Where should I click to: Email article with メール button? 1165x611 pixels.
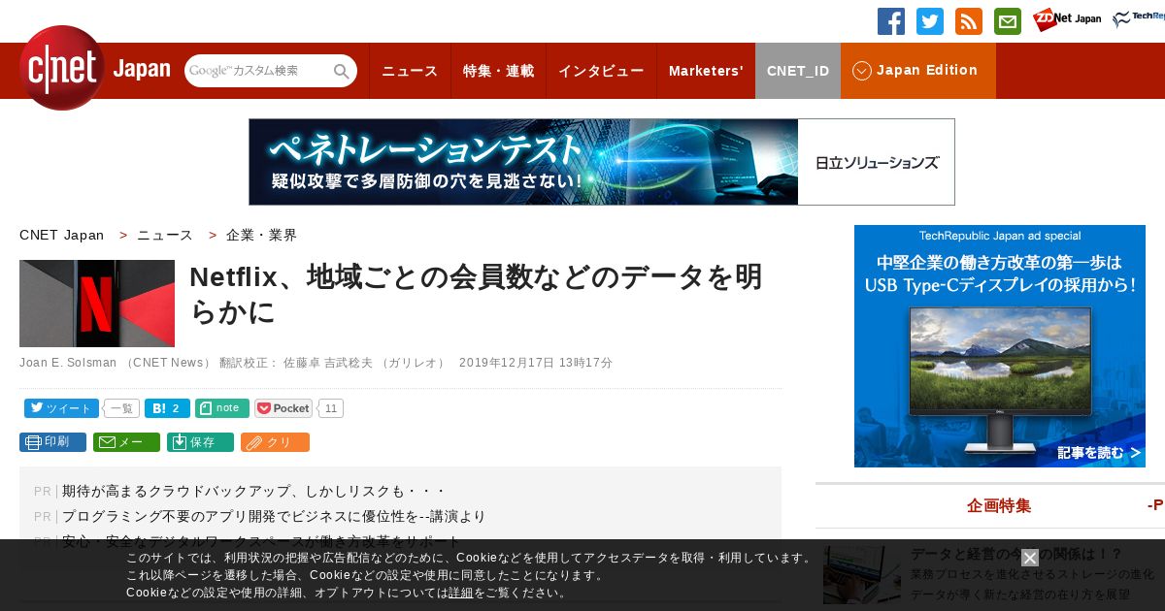[x=126, y=442]
